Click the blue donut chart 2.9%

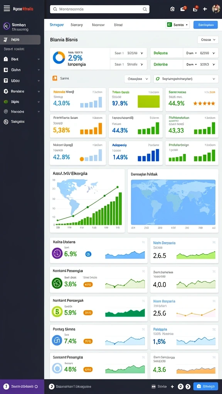[59, 58]
